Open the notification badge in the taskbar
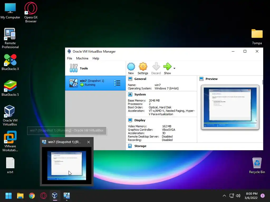 coord(263,196)
